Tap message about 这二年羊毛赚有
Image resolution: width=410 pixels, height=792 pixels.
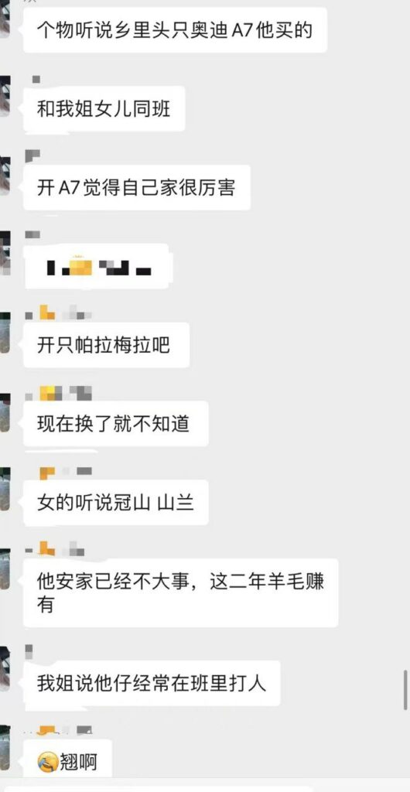click(181, 592)
